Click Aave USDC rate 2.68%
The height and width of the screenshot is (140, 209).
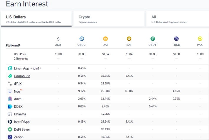tap(82, 99)
